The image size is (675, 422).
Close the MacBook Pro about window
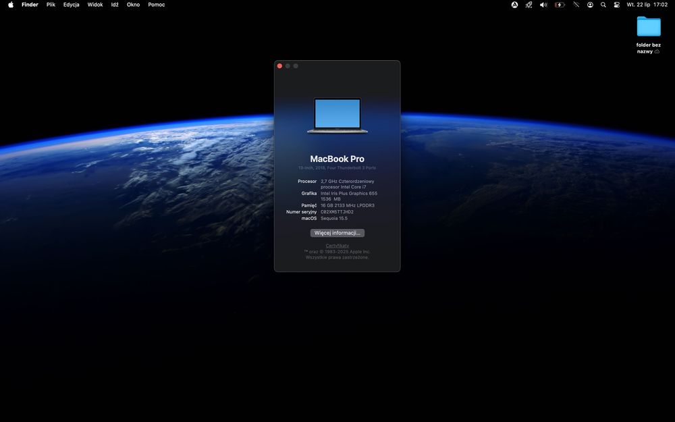(280, 66)
